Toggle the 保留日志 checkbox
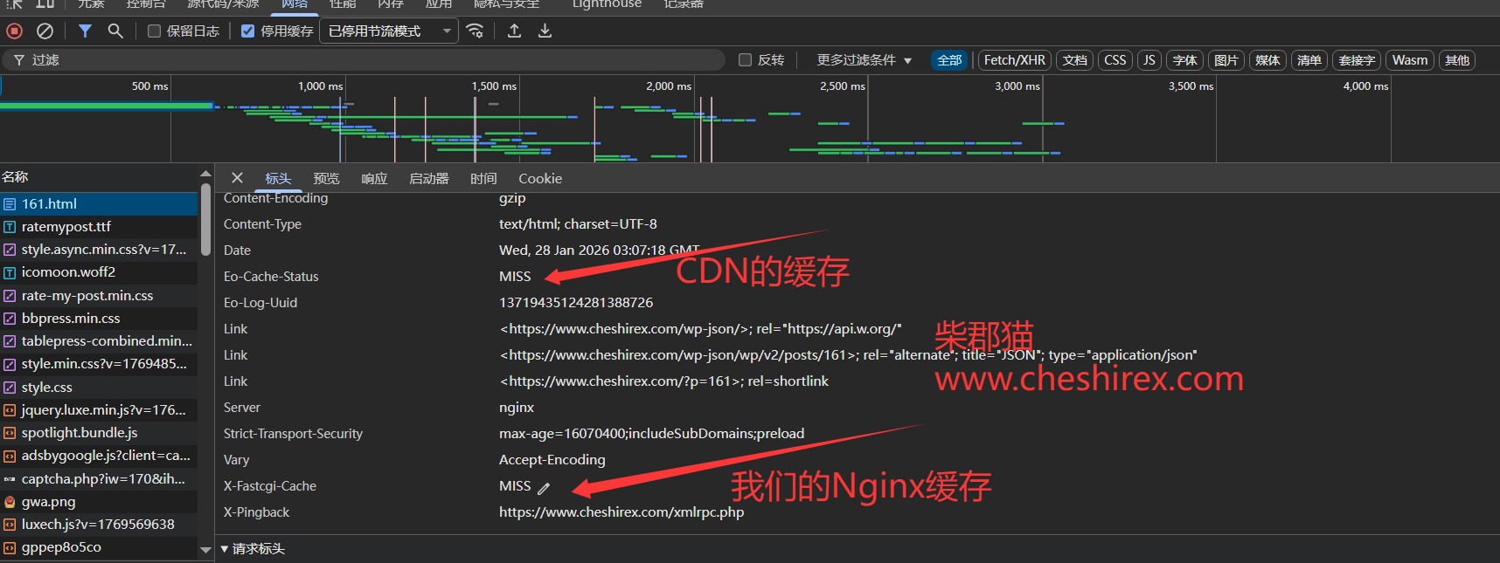 click(x=154, y=31)
